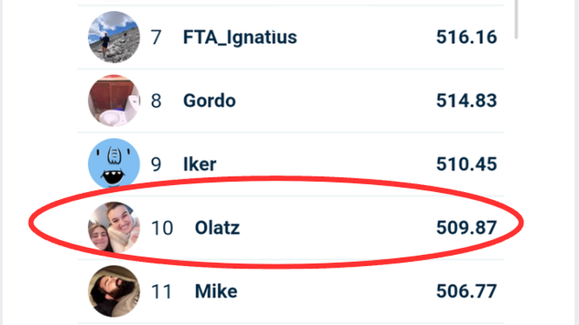This screenshot has width=579, height=325.
Task: Open Mike's player entry name
Action: [x=216, y=292]
